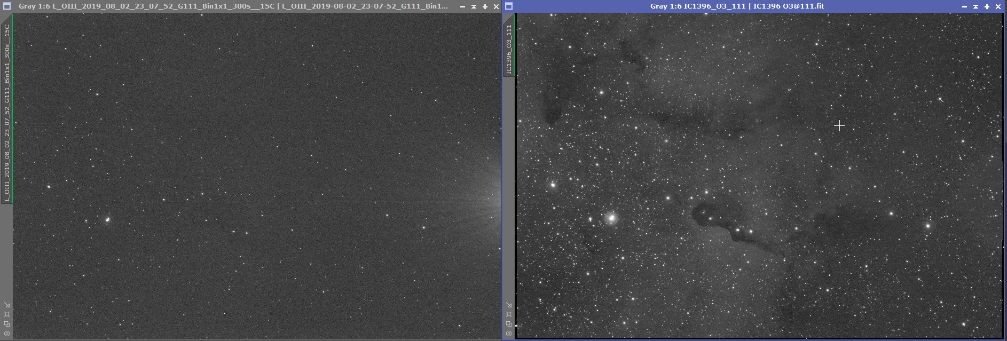1007x341 pixels.
Task: Click the diagonal arrow icon in IC1396 window
Action: (x=509, y=305)
